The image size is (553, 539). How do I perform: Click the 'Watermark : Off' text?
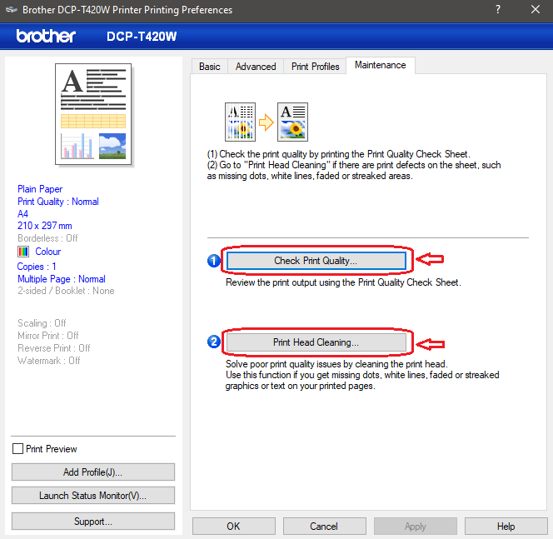pos(48,361)
